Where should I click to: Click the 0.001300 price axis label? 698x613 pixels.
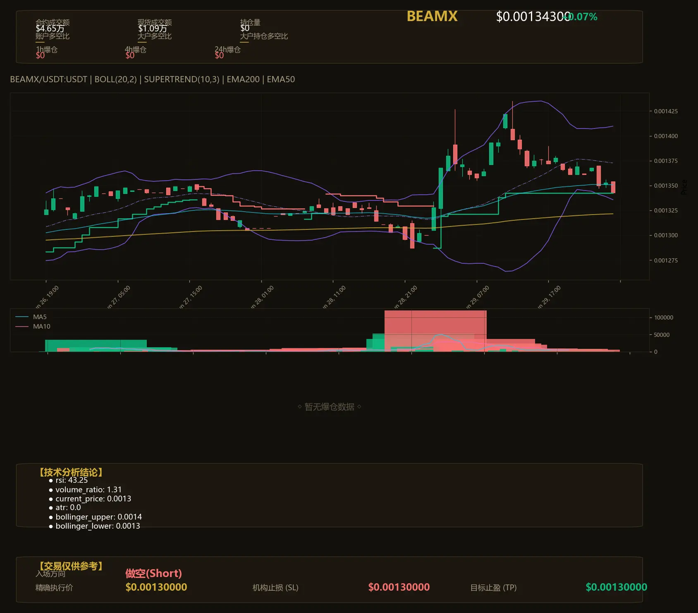(666, 235)
